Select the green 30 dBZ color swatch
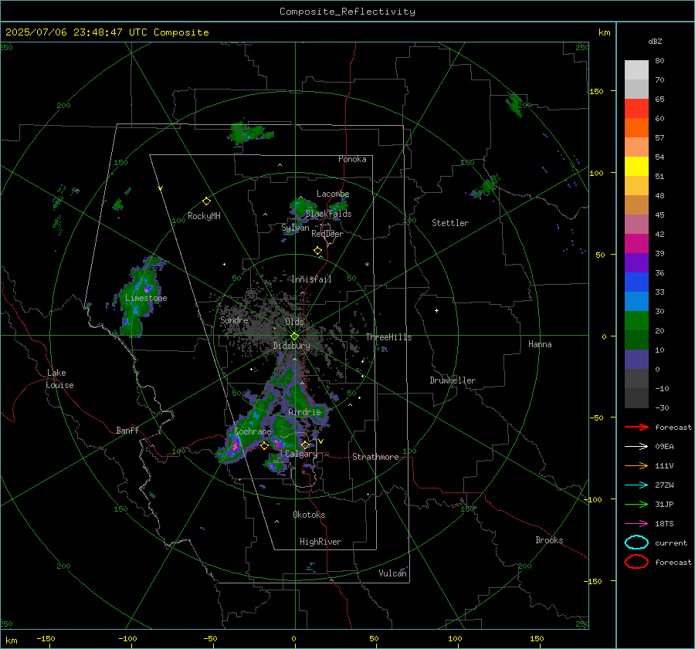This screenshot has height=649, width=695. point(636,320)
